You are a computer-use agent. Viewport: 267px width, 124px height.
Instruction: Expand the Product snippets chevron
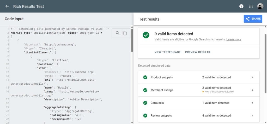(252, 77)
